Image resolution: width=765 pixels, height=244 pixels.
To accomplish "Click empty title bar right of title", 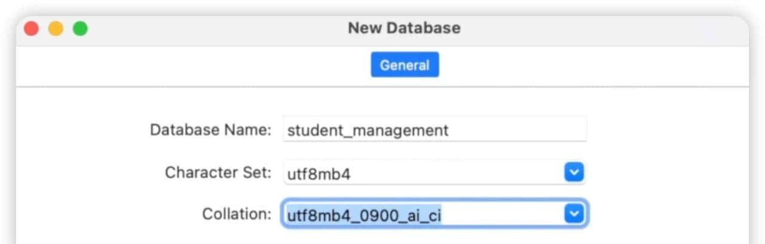I will pyautogui.click(x=598, y=29).
